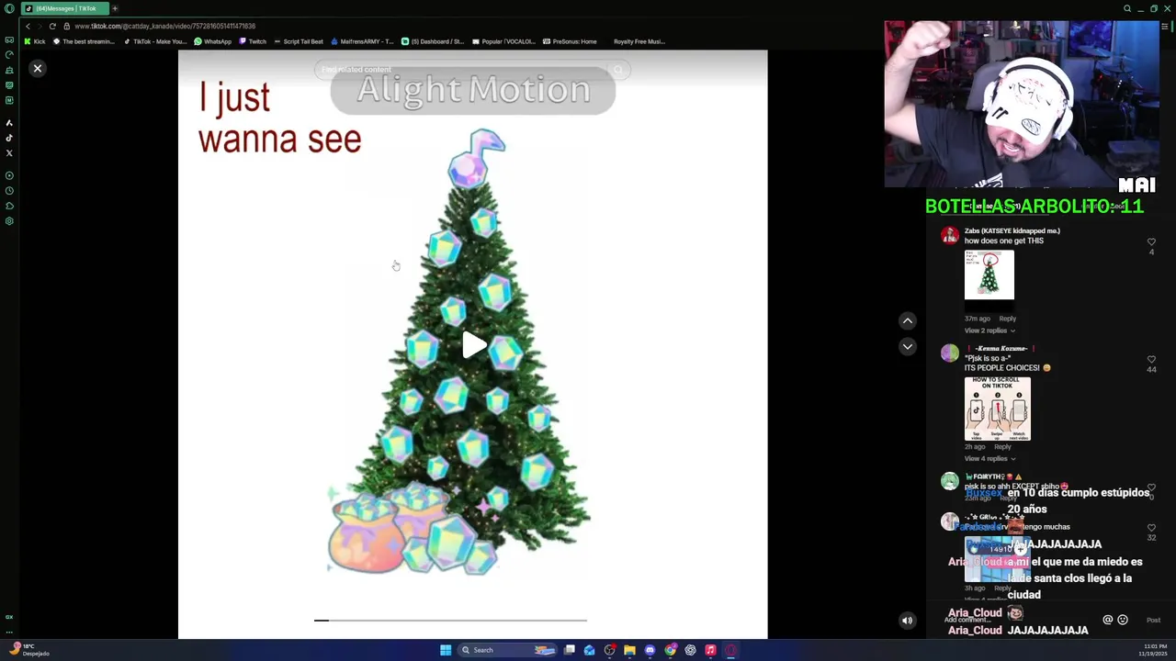
Task: Open the Script Tail Beat bookmark
Action: tap(299, 41)
